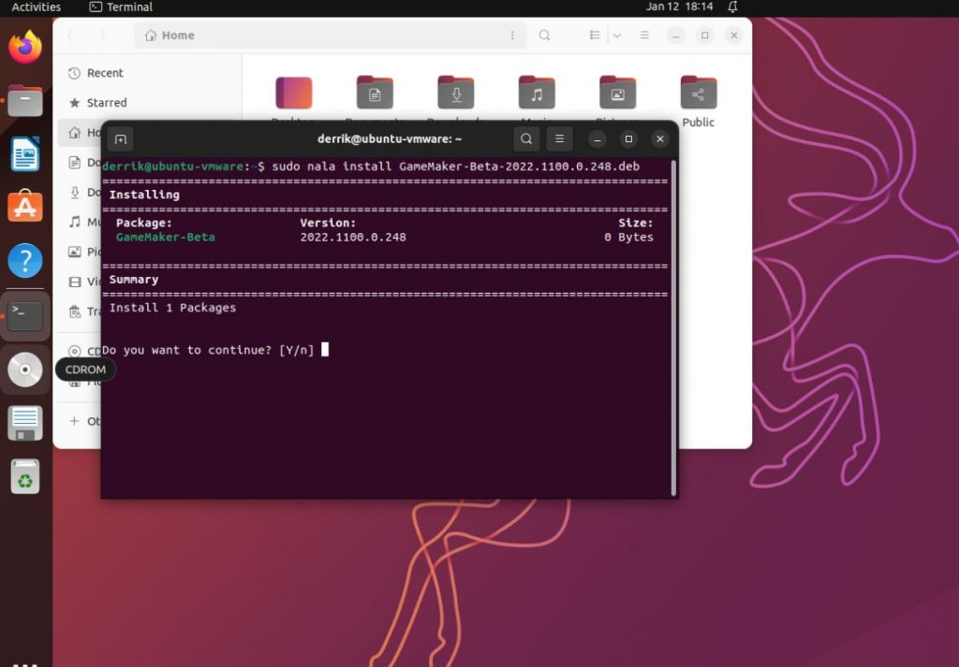Click the back navigation button in Files

click(x=71, y=35)
